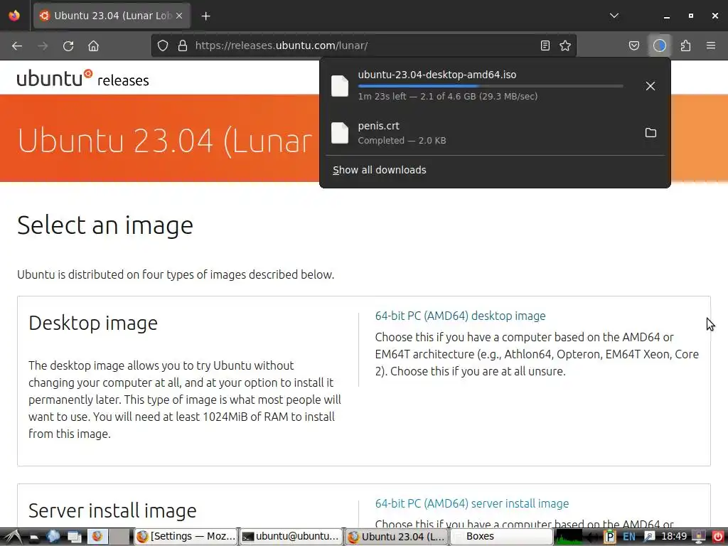
Task: Close the Ubuntu 23.04 tab
Action: (179, 16)
